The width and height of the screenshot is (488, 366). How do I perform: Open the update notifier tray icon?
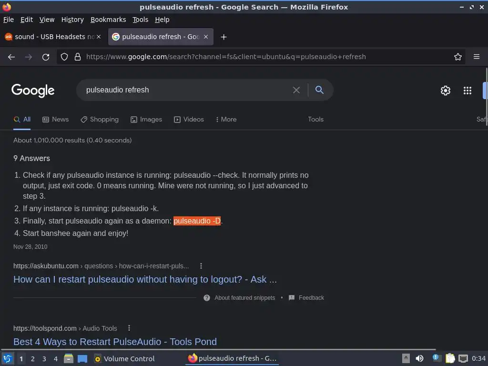[436, 358]
